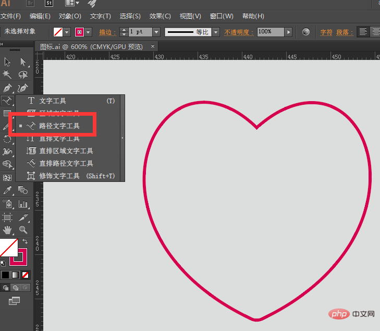Select the Artboard tool
The height and width of the screenshot is (331, 380).
point(7,217)
